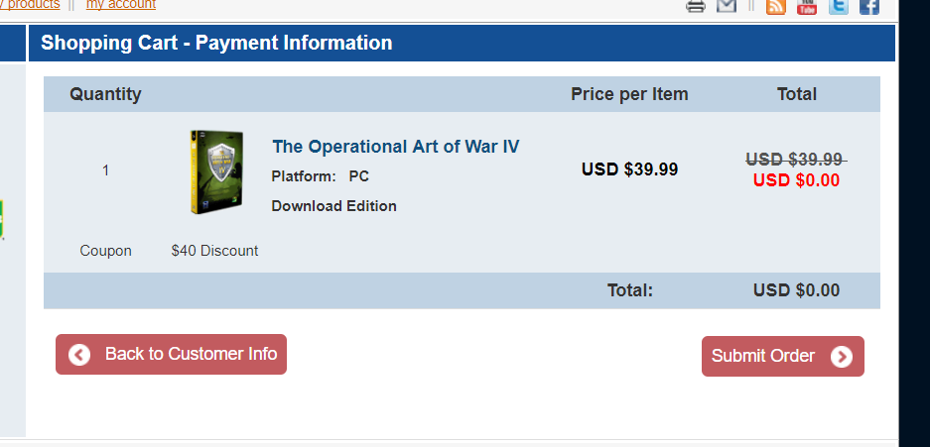Click the $40 Discount coupon text
The width and height of the screenshot is (930, 447).
pyautogui.click(x=214, y=251)
